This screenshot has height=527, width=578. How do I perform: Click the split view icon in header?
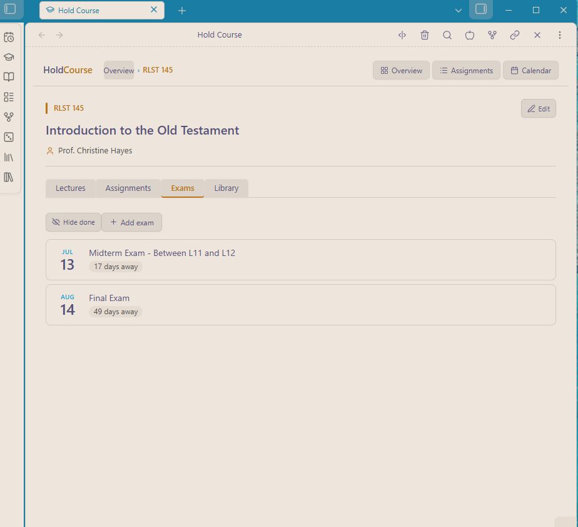tap(402, 35)
